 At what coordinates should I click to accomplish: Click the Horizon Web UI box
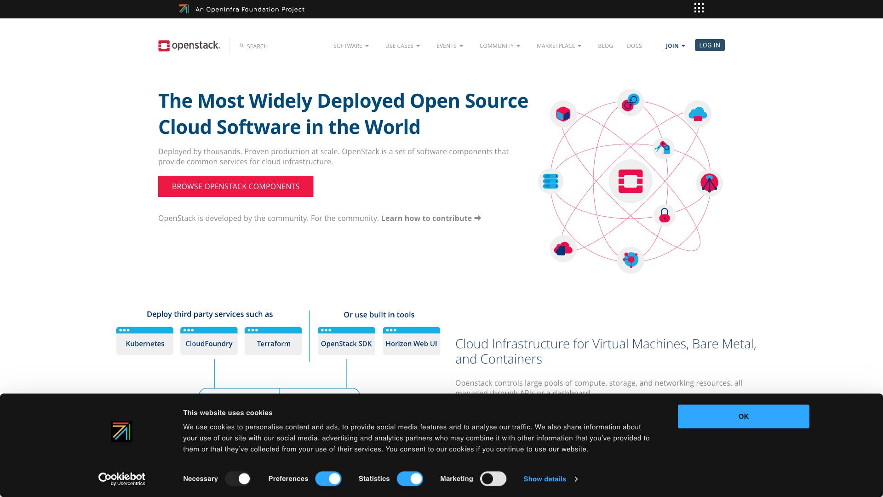tap(411, 341)
